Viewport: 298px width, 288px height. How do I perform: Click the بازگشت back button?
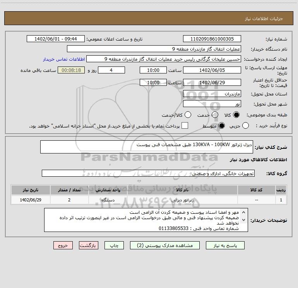tap(89, 245)
